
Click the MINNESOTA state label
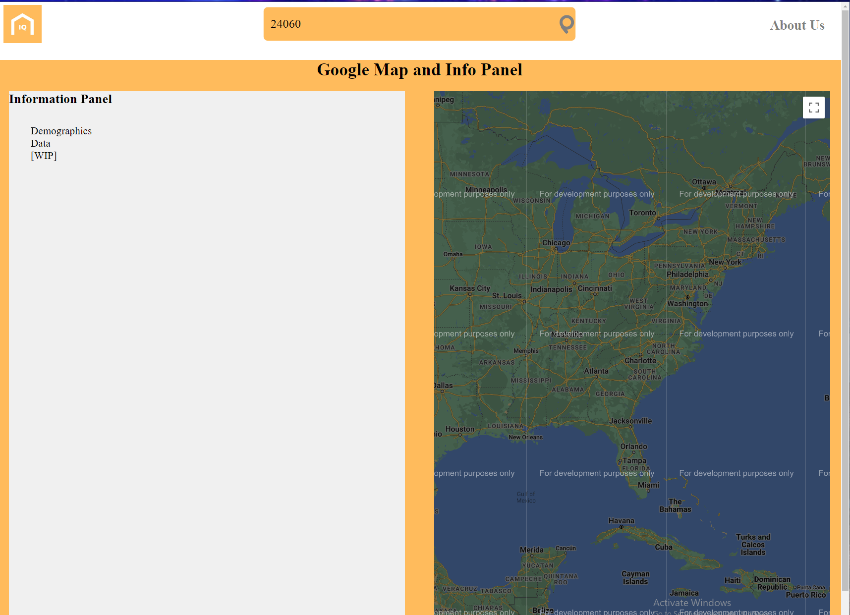click(469, 174)
